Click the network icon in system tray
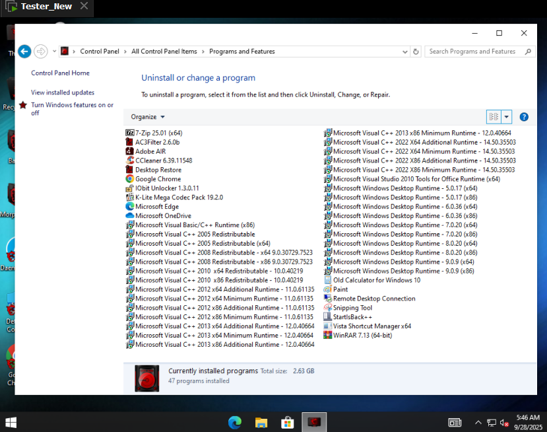 coord(492,423)
